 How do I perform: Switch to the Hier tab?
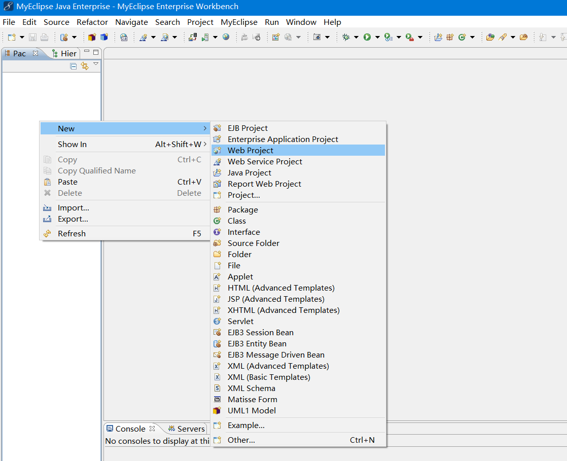(64, 54)
